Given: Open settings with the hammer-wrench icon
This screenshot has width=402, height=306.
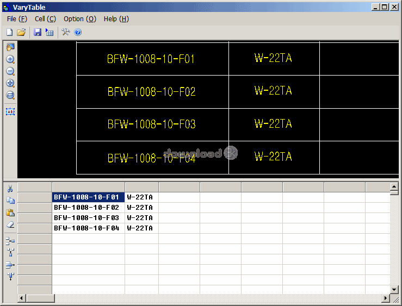Looking at the screenshot, I should click(66, 33).
